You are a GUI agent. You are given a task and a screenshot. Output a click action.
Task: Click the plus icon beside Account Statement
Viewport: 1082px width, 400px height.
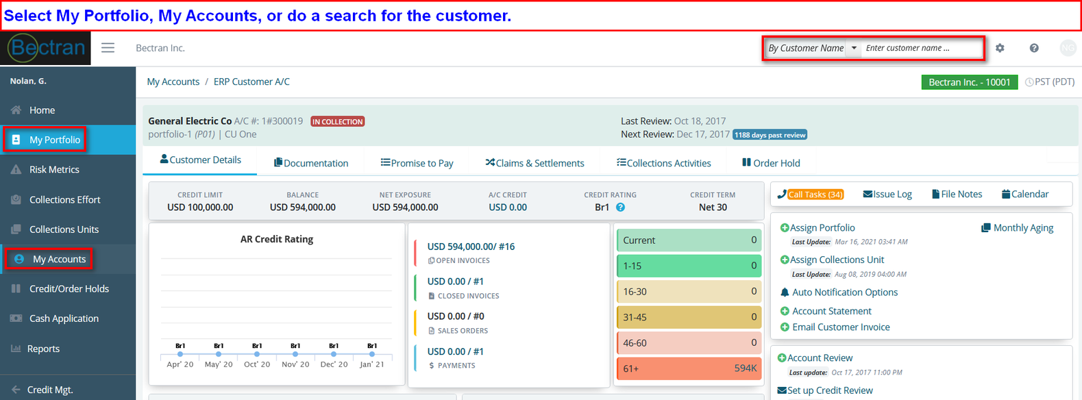[x=785, y=311]
